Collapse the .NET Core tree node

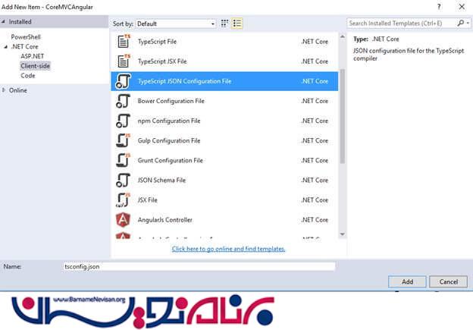5,46
